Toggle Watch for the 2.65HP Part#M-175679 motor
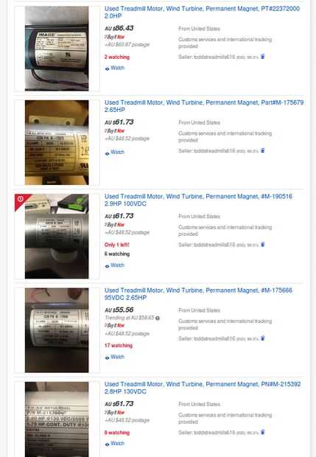The height and width of the screenshot is (457, 316). 115,152
